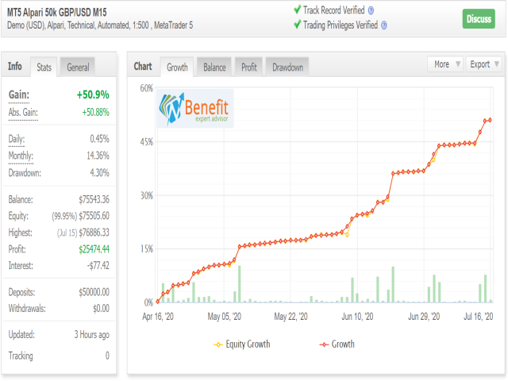Image resolution: width=508 pixels, height=381 pixels.
Task: Toggle the Equity Growth series label in legend
Action: click(x=248, y=344)
